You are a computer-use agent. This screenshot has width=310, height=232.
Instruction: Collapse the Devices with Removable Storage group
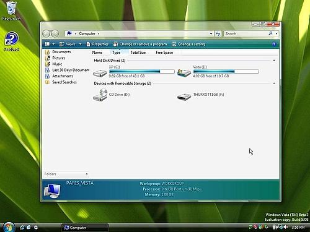pos(274,83)
